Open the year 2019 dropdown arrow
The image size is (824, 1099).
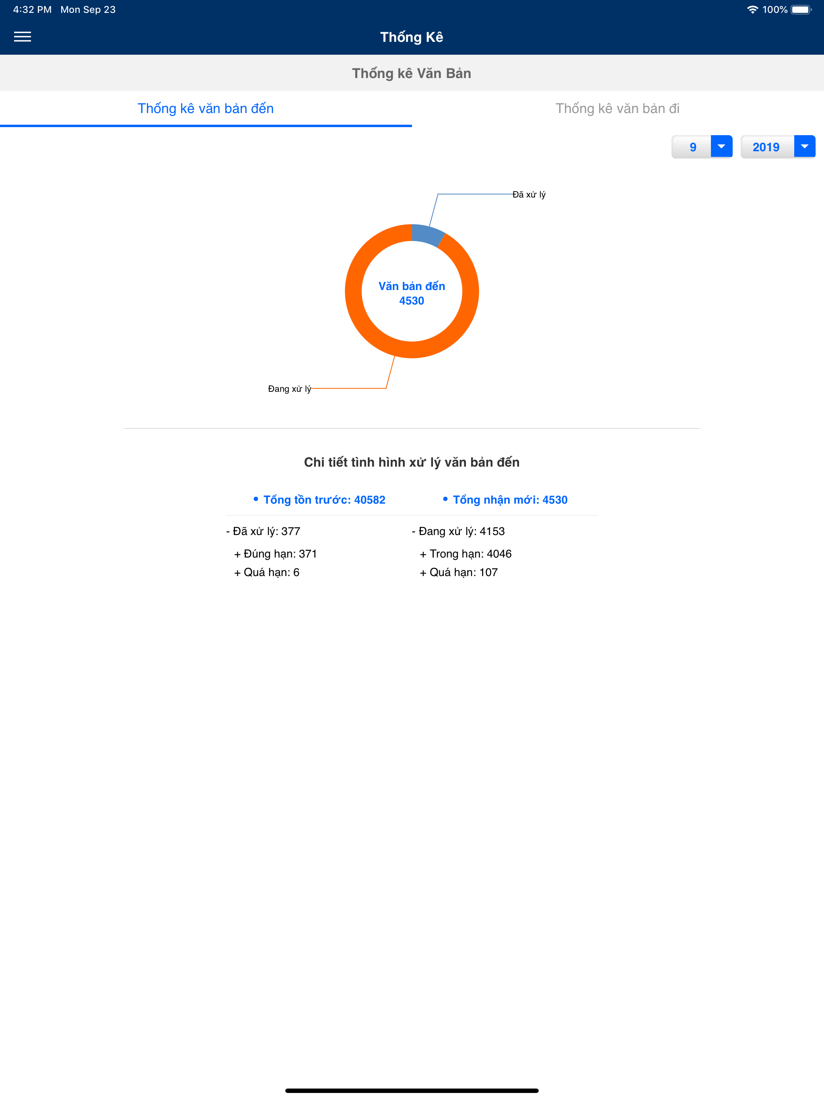[805, 146]
